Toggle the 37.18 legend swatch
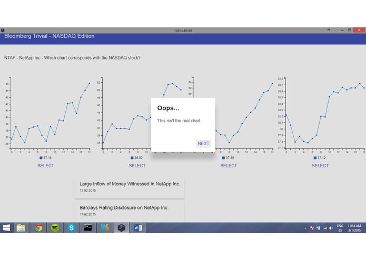Viewport: 366px width, 260px height. click(41, 158)
